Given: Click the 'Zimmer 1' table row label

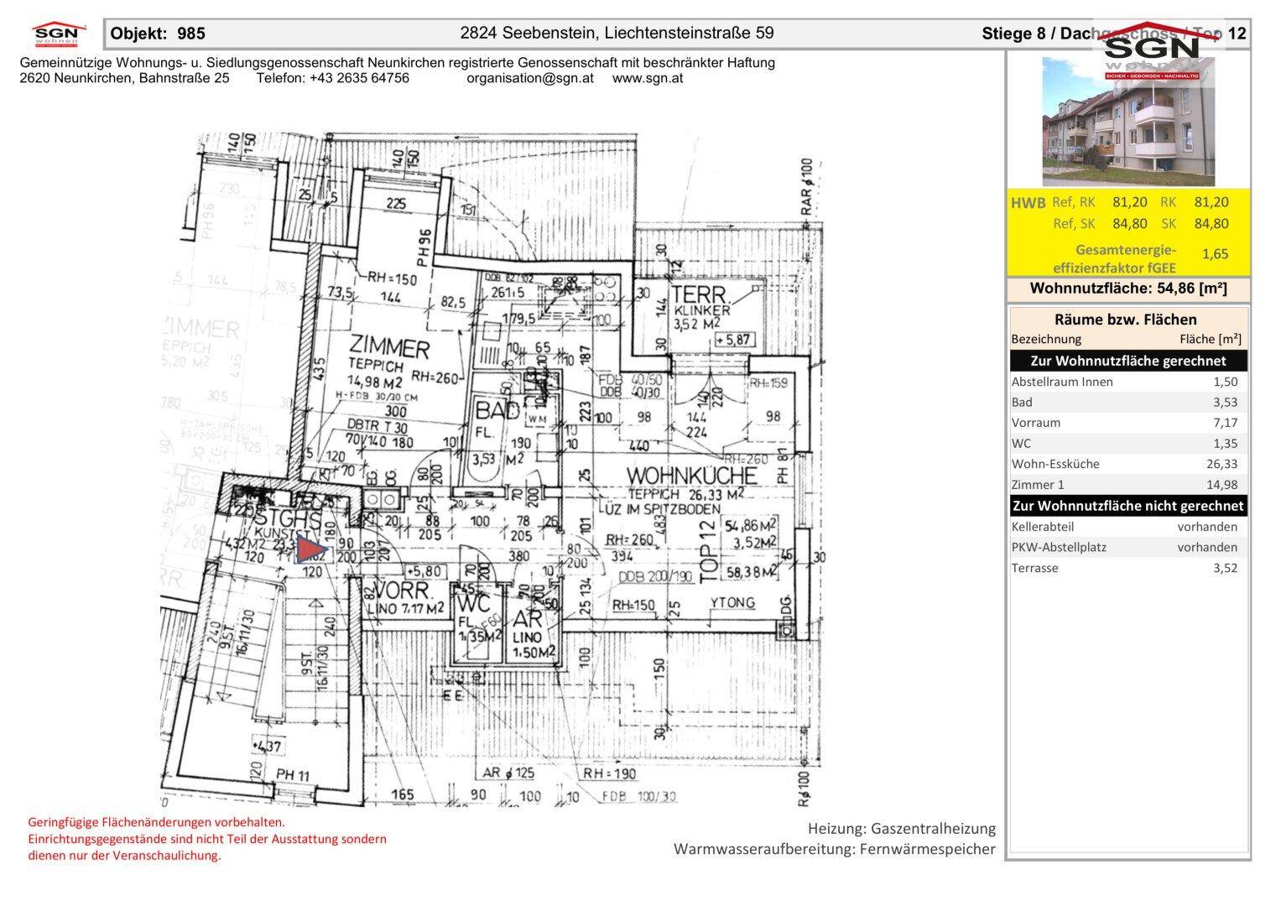Looking at the screenshot, I should pos(1038,484).
